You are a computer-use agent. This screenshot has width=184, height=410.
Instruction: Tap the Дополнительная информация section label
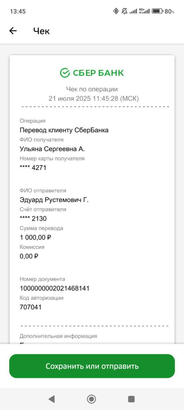pyautogui.click(x=58, y=336)
